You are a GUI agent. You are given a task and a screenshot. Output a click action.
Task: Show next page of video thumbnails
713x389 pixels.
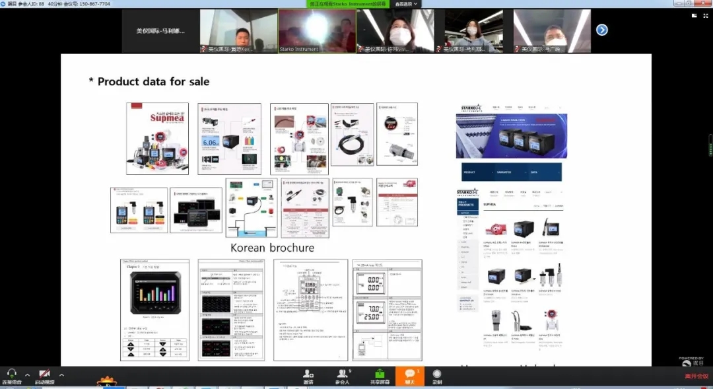tap(601, 30)
